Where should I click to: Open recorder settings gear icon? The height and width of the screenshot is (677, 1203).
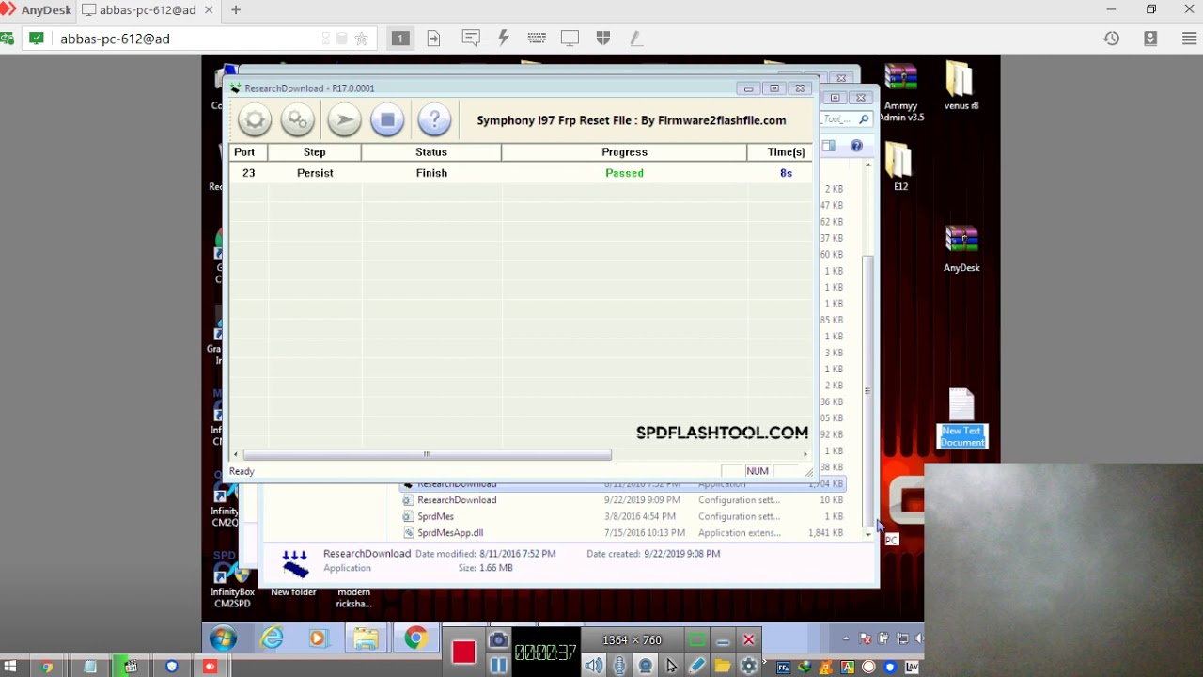tap(748, 666)
